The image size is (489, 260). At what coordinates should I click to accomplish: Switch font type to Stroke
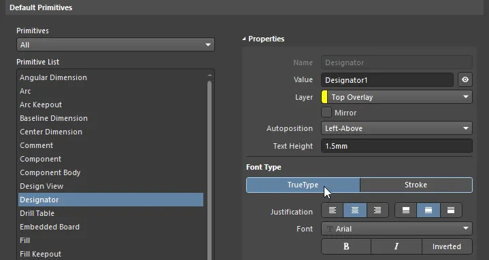pyautogui.click(x=416, y=185)
